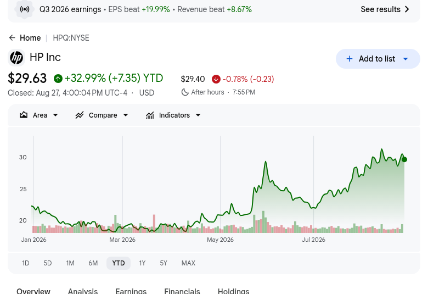Click the red down-arrow after hours indicator
The image size is (428, 294).
coord(216,79)
